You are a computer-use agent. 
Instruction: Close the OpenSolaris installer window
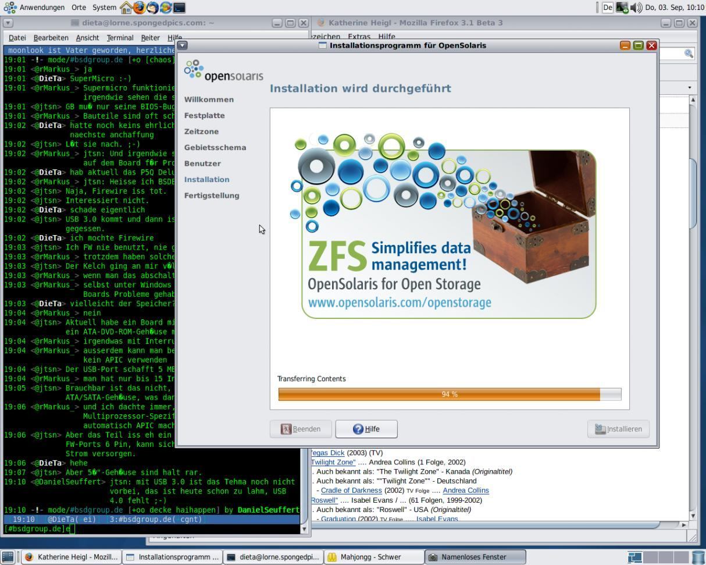point(651,45)
